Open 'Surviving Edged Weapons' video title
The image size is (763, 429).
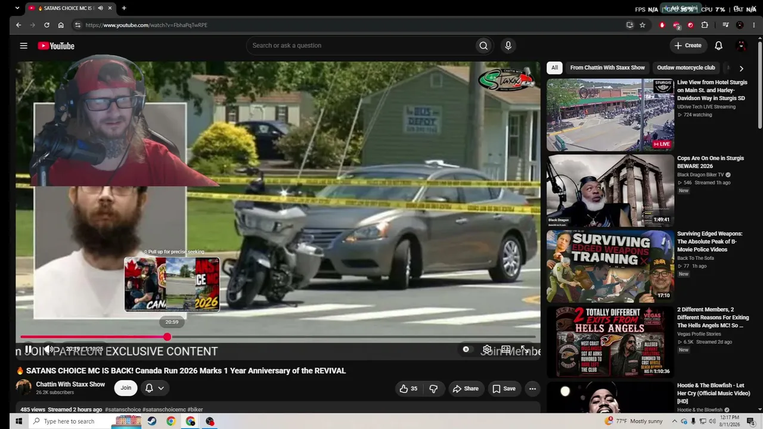tap(710, 241)
